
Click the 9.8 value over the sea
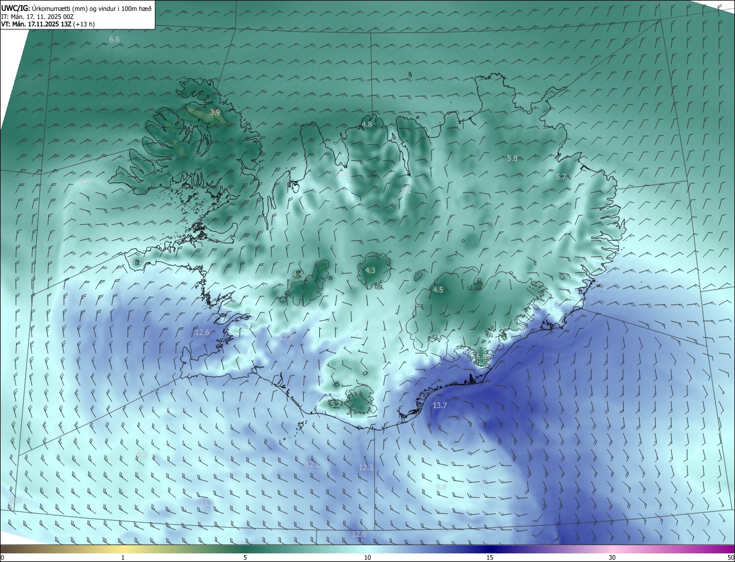[x=441, y=487]
